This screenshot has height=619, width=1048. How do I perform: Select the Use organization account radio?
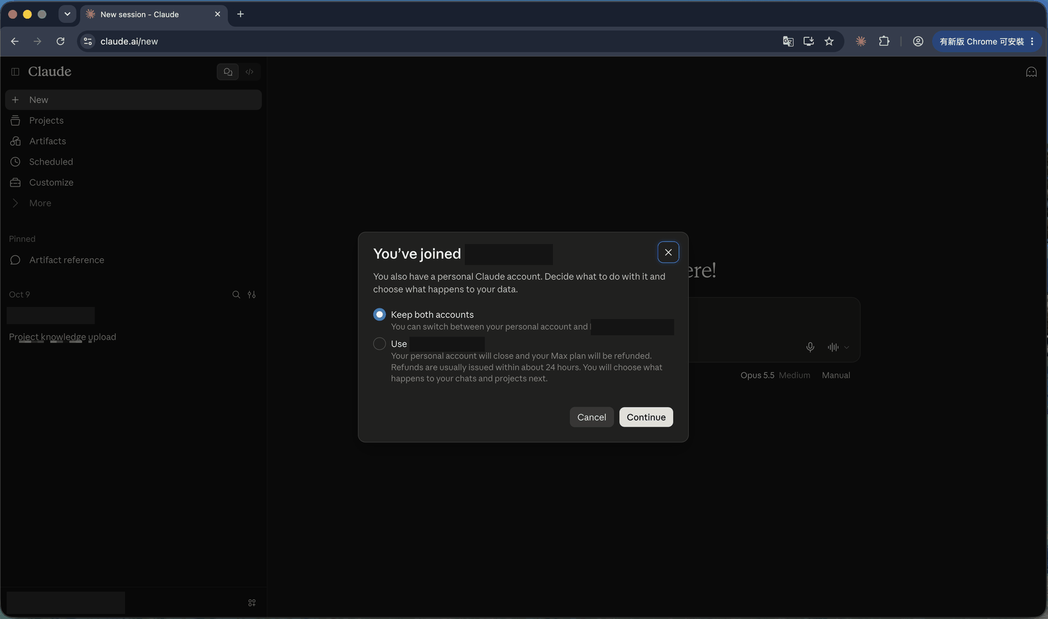[380, 344]
